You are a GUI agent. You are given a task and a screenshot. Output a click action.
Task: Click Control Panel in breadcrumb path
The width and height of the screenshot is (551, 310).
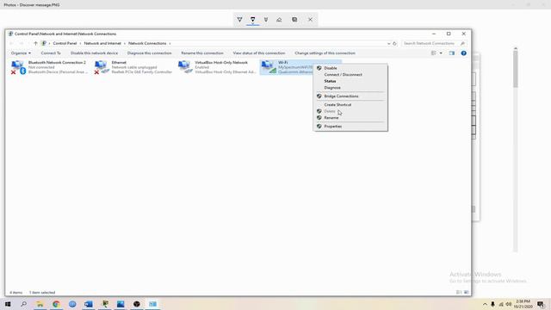pyautogui.click(x=65, y=43)
